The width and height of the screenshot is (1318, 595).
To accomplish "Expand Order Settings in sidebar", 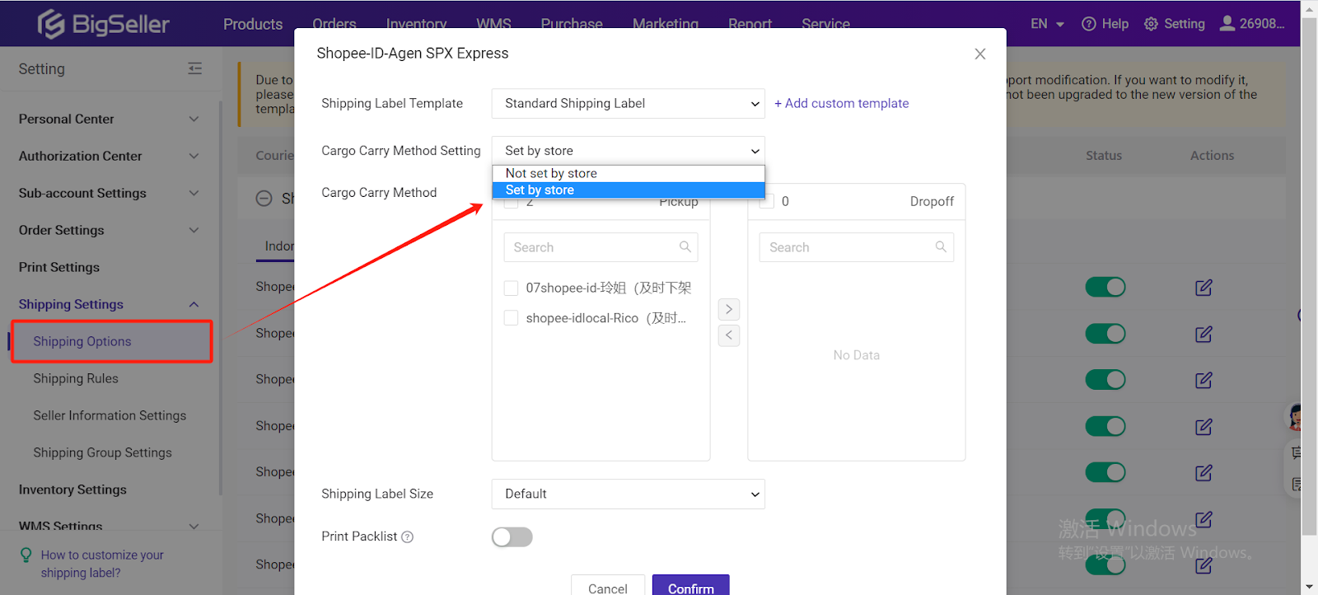I will click(x=109, y=230).
